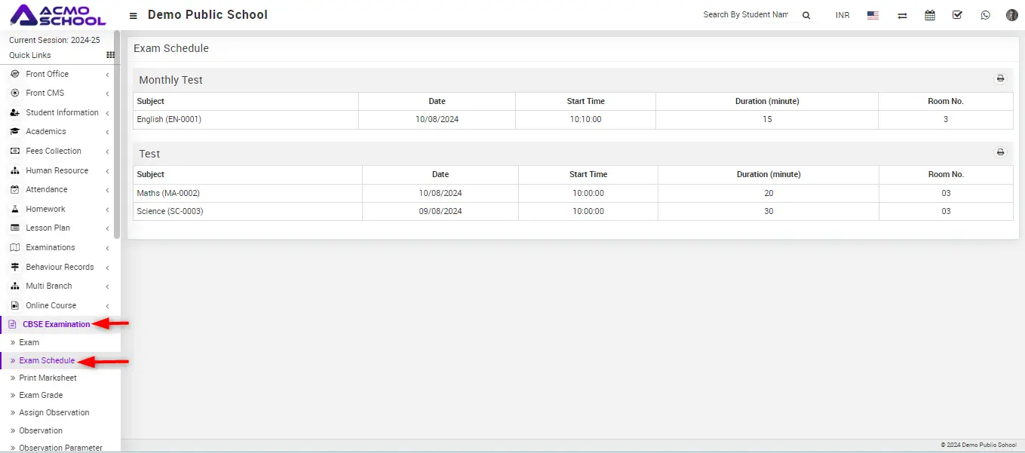Expand the Front Office menu
The height and width of the screenshot is (453, 1025).
point(48,74)
